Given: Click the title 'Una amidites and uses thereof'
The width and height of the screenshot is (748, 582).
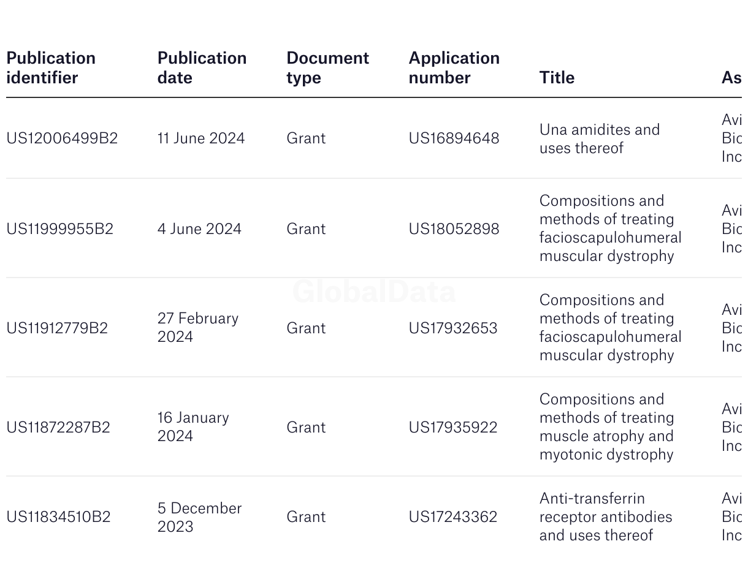Looking at the screenshot, I should pyautogui.click(x=599, y=138).
